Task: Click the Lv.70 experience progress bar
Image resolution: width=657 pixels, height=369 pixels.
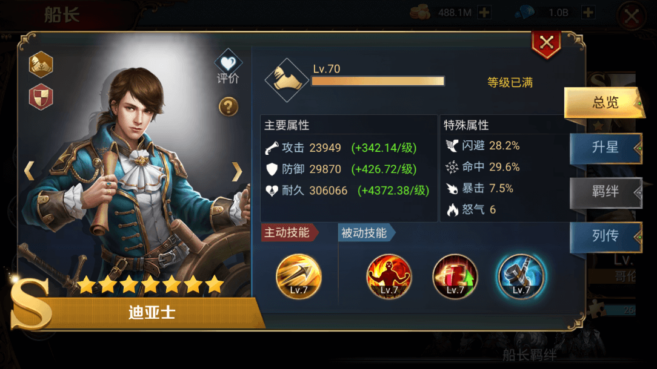Action: (378, 81)
